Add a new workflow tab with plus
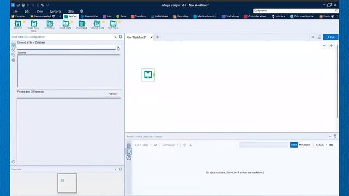The width and height of the screenshot is (349, 196). coord(158,37)
